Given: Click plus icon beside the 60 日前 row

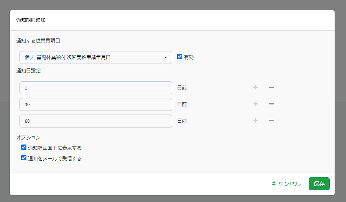Looking at the screenshot, I should point(255,120).
